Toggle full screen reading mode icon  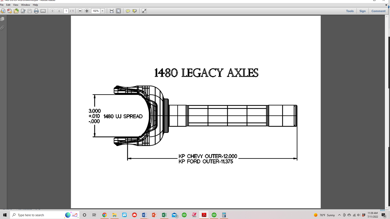point(144,11)
